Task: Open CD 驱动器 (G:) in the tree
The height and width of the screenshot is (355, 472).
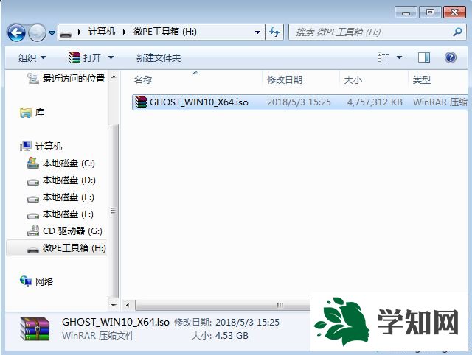Action: (72, 231)
